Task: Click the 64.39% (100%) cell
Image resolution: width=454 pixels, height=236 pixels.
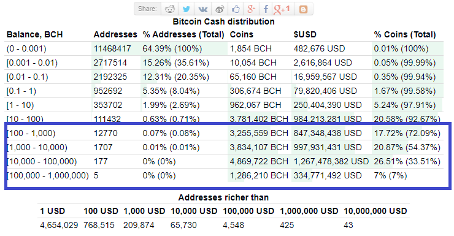Action: 172,48
